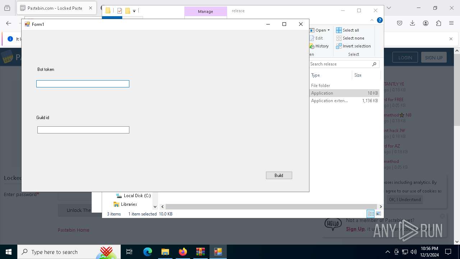Click Edit in Explorer ribbon
Image resolution: width=460 pixels, height=259 pixels.
[x=316, y=38]
